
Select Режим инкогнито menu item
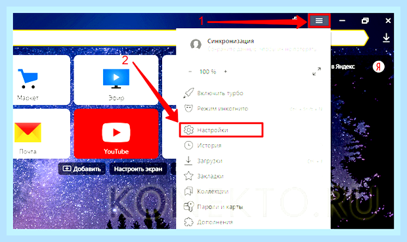pyautogui.click(x=253, y=108)
